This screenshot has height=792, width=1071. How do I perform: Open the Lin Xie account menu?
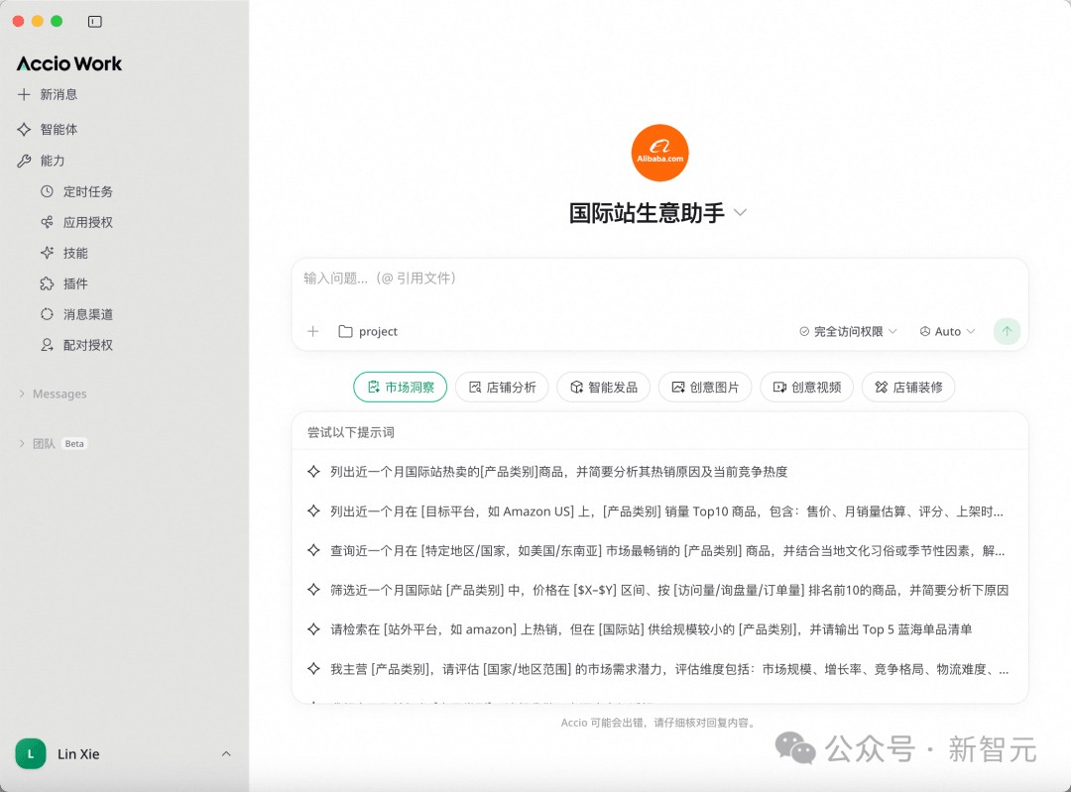coord(124,754)
